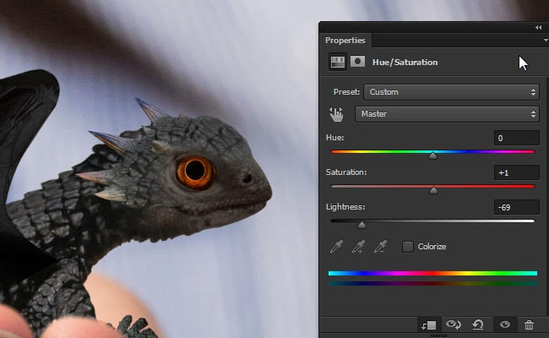Screen dimensions: 549x338
Task: Click the Saturation value field
Action: pyautogui.click(x=516, y=172)
